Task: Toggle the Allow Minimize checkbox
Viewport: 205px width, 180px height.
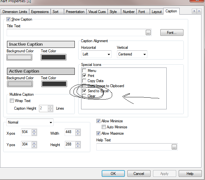Action: coord(98,121)
